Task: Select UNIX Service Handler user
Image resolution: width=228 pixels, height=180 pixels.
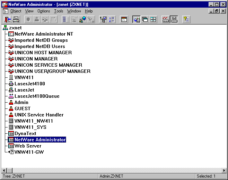Action: click(39, 115)
